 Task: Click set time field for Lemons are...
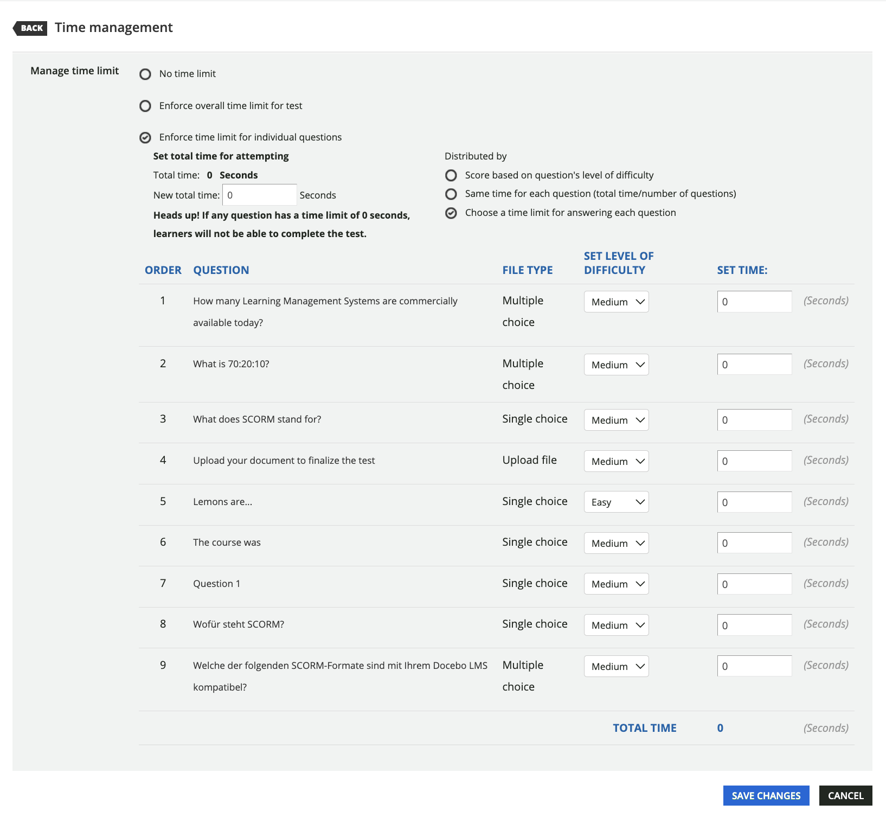[755, 502]
